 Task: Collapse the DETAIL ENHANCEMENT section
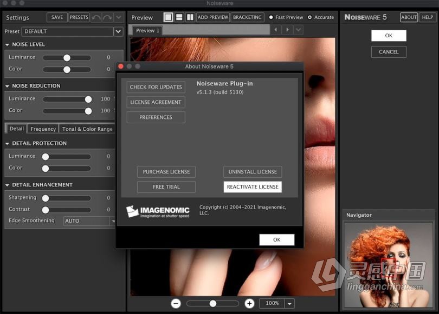pos(7,185)
